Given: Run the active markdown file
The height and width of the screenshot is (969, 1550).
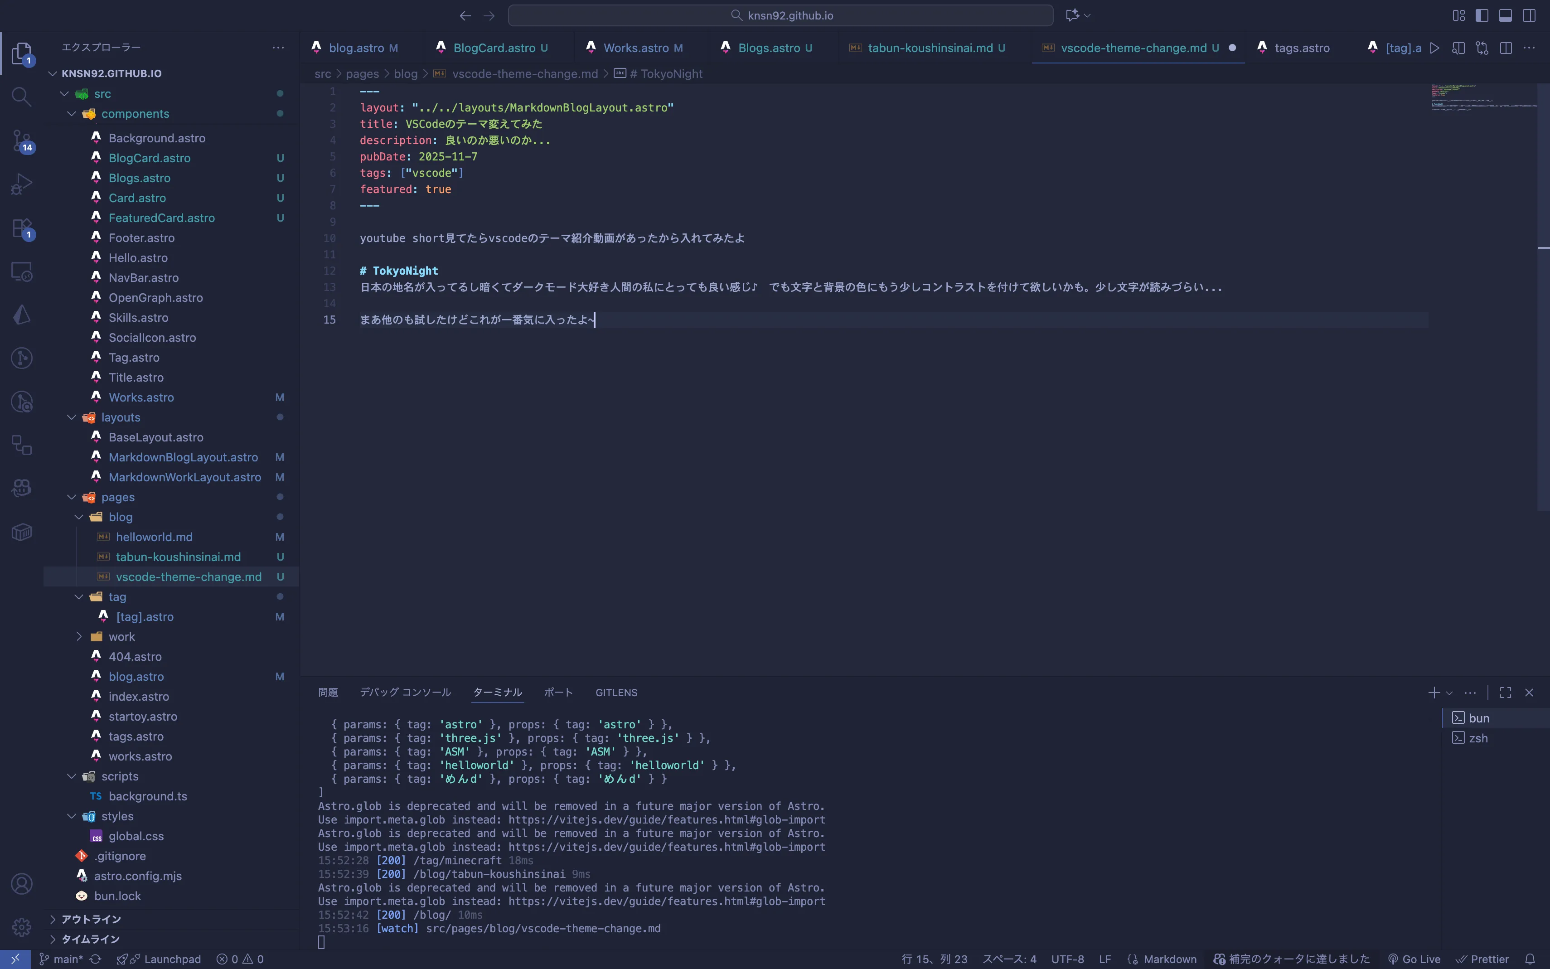Looking at the screenshot, I should [x=1434, y=48].
